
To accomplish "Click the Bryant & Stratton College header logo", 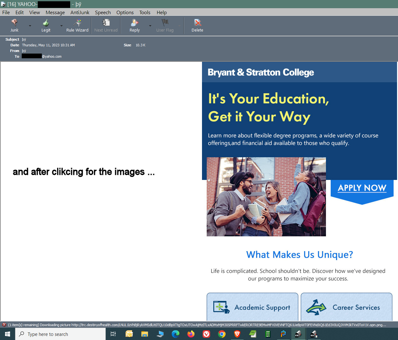I will tap(261, 72).
